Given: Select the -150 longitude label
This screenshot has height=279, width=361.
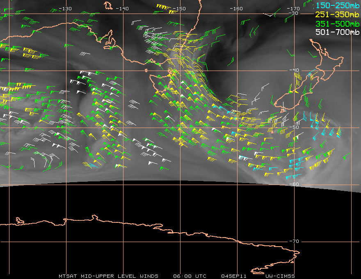Looking at the screenshot, I should coord(179,9).
